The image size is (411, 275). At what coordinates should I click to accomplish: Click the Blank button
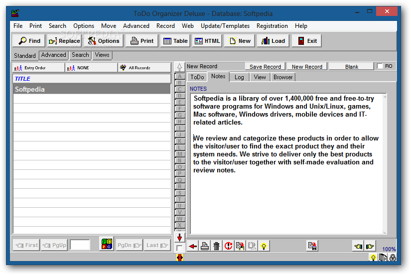(x=352, y=67)
